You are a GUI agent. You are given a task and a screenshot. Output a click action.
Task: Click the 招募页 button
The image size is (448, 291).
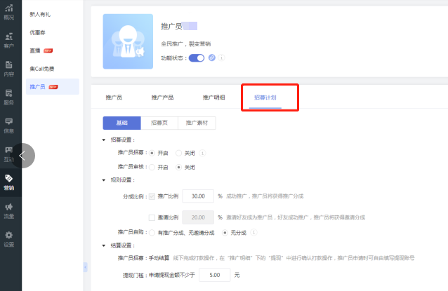point(159,123)
